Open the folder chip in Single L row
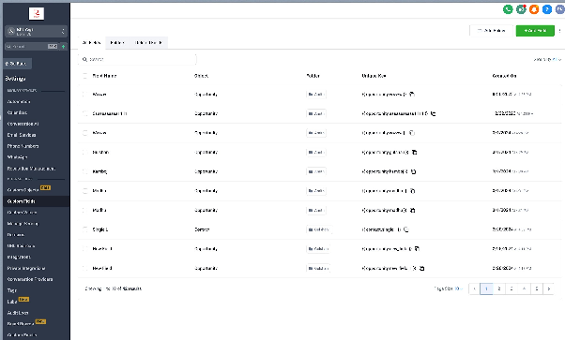Image resolution: width=565 pixels, height=340 pixels. pos(319,229)
